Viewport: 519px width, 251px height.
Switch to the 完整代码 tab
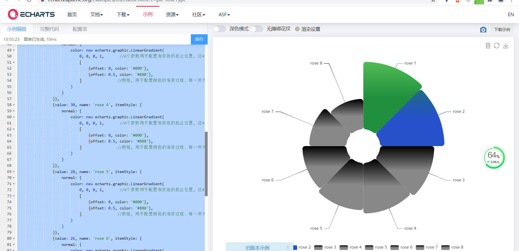[49, 29]
